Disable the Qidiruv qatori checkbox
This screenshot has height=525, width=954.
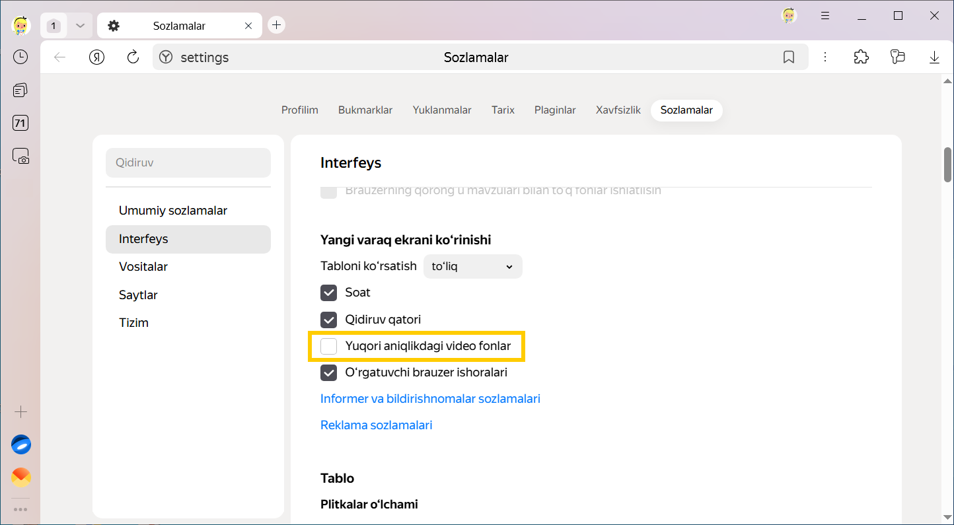coord(329,320)
